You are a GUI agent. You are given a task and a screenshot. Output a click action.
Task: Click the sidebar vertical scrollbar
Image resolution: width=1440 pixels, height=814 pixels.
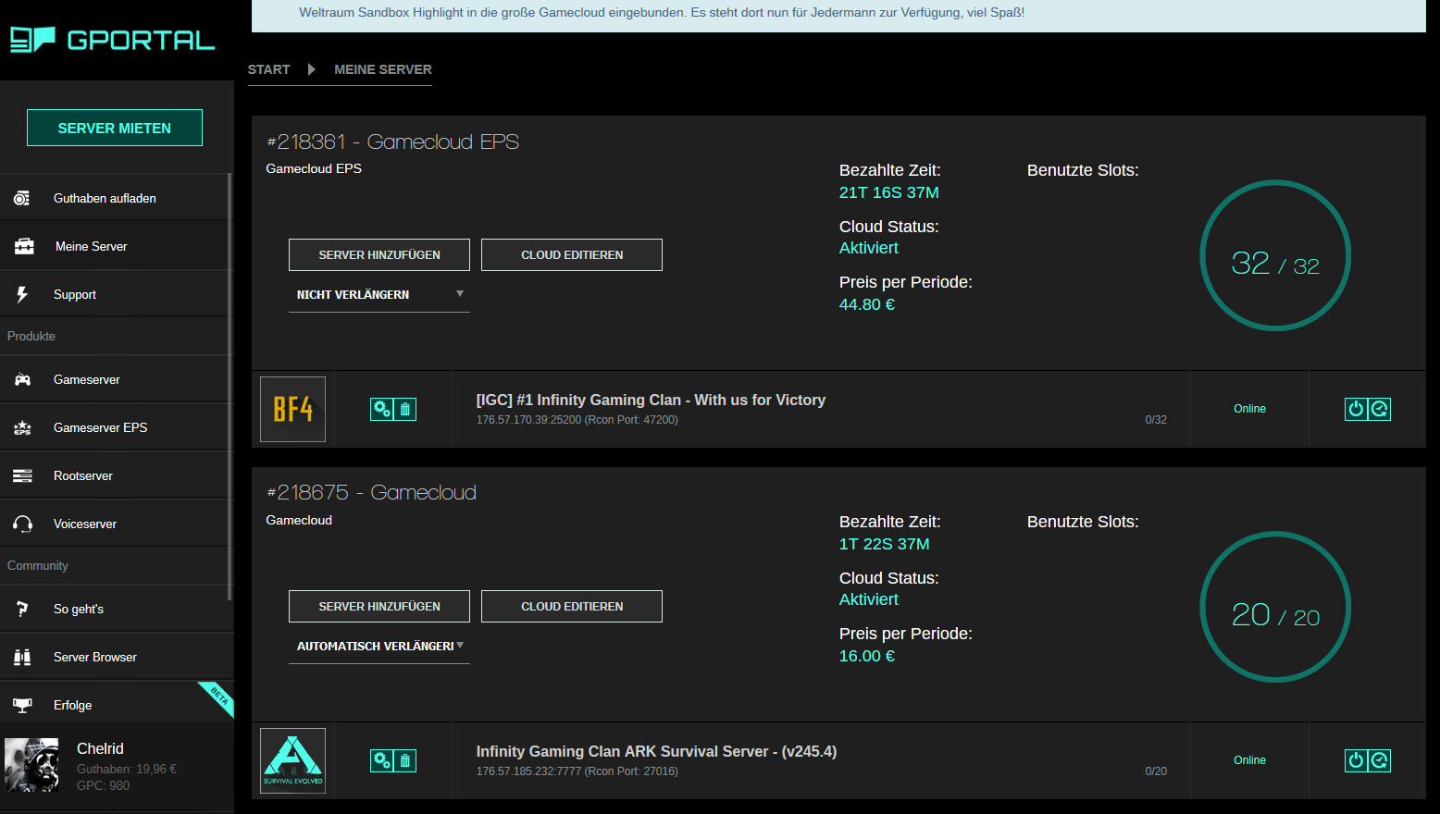pyautogui.click(x=230, y=388)
